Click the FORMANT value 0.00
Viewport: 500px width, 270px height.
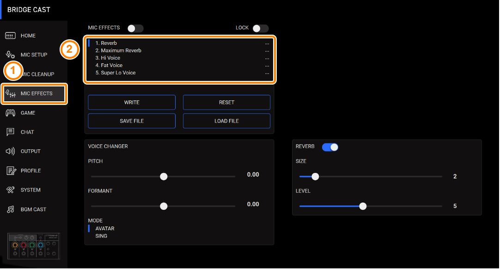[x=253, y=204]
